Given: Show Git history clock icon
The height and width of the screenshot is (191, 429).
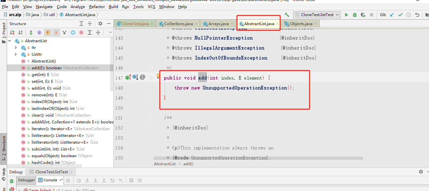Looking at the screenshot, I should 409,15.
